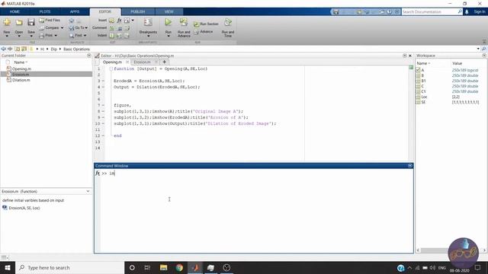Click the help question mark icon in quick access
488x274 pixels.
coord(390,12)
